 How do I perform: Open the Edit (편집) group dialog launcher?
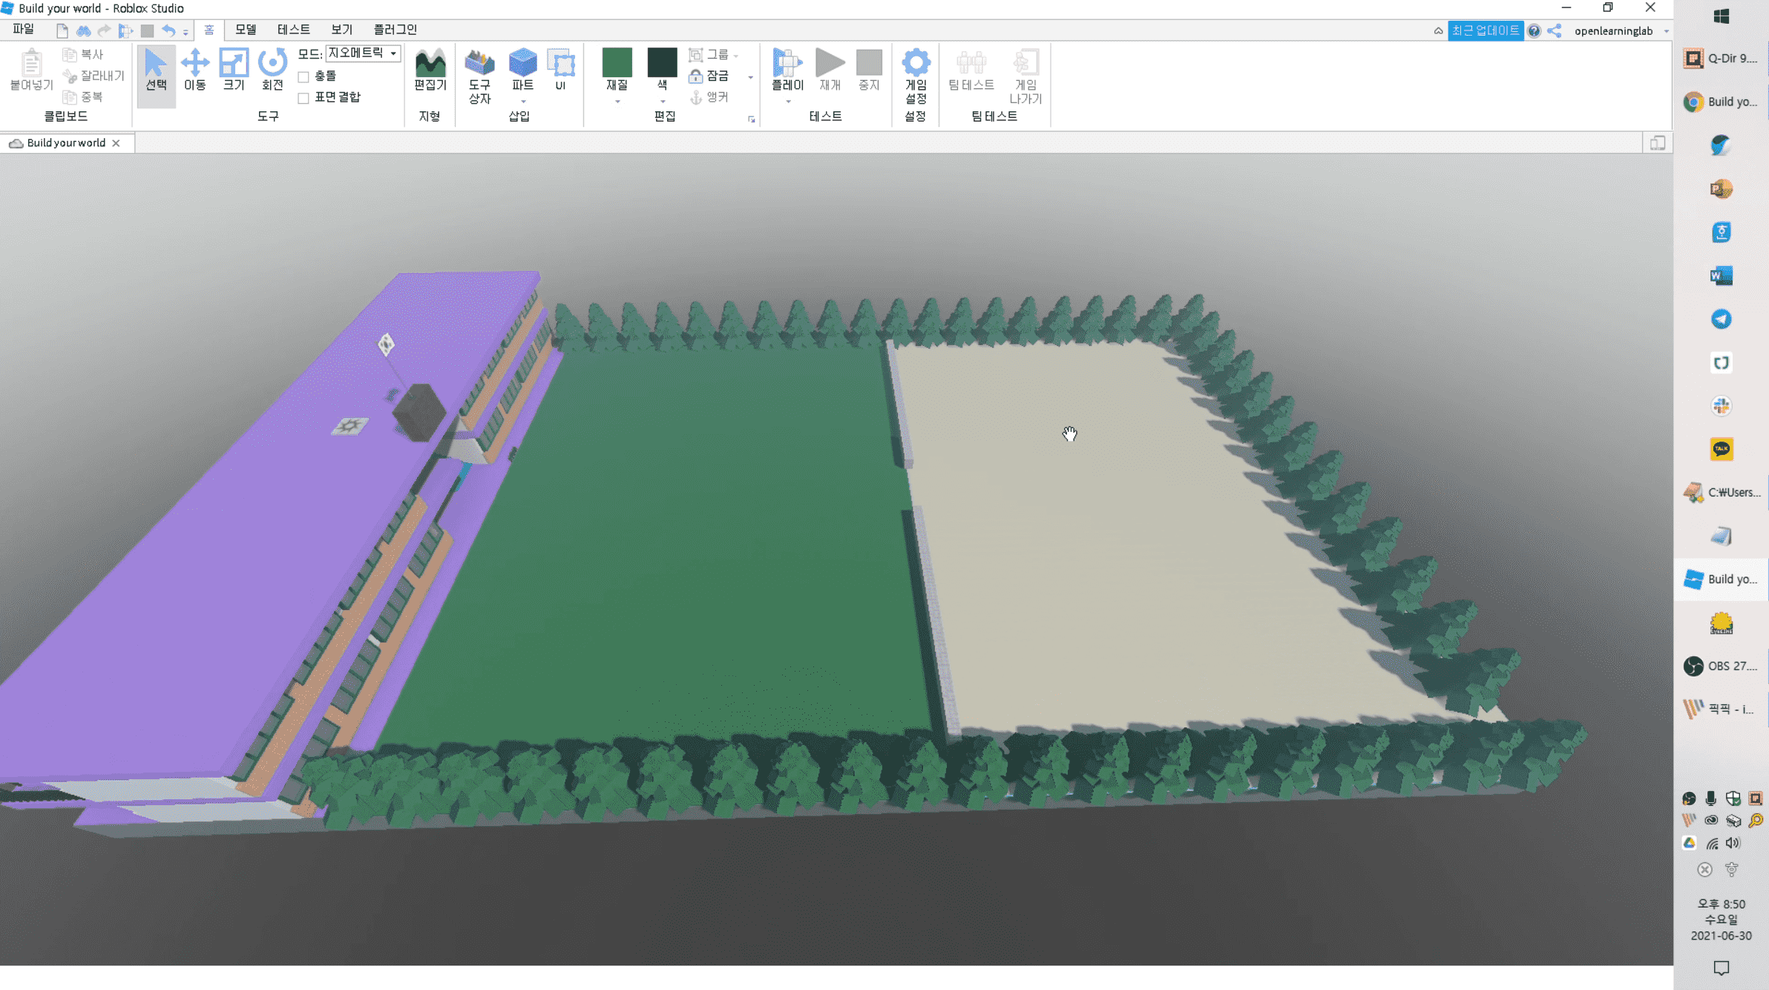point(751,119)
